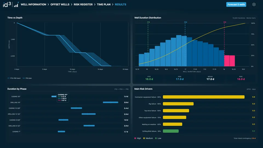Click the High risk legend square
The width and height of the screenshot is (263, 148).
[x=135, y=138]
